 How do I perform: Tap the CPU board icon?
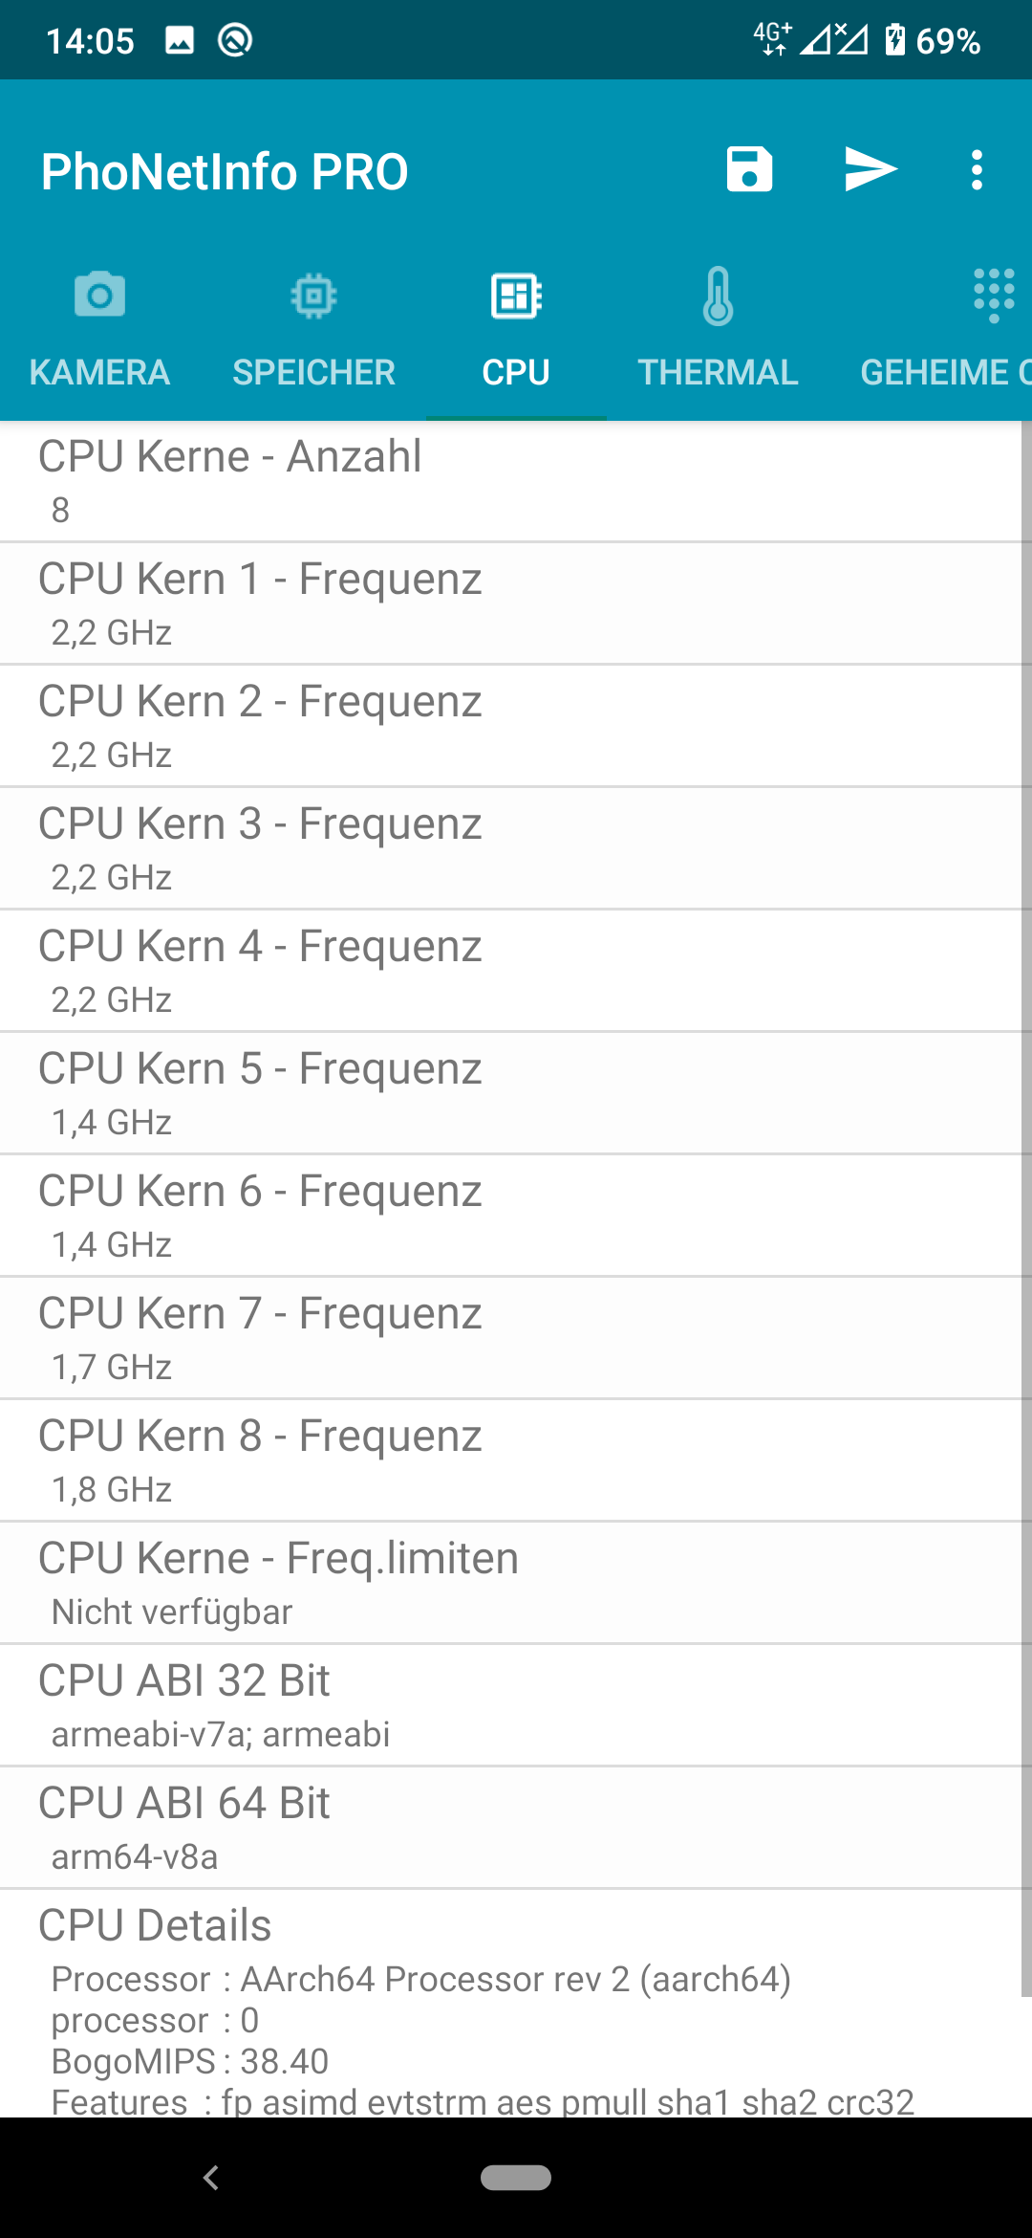tap(516, 296)
